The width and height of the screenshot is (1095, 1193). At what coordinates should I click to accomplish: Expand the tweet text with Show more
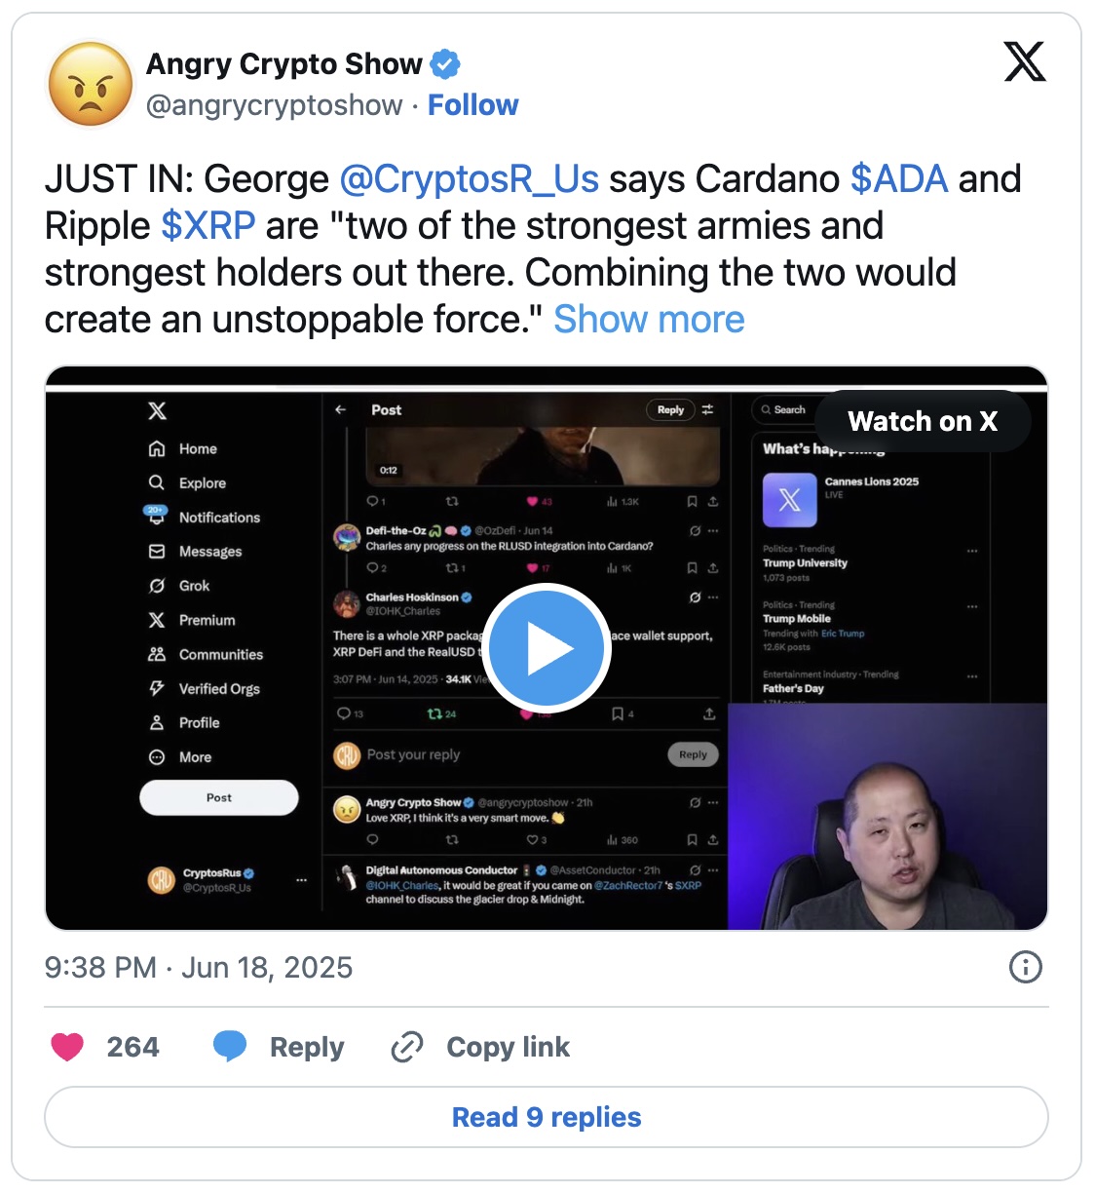tap(649, 320)
